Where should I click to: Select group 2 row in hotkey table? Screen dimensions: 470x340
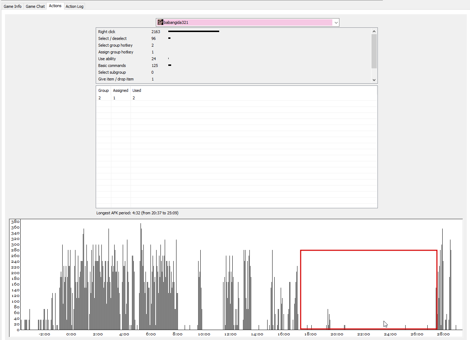237,98
